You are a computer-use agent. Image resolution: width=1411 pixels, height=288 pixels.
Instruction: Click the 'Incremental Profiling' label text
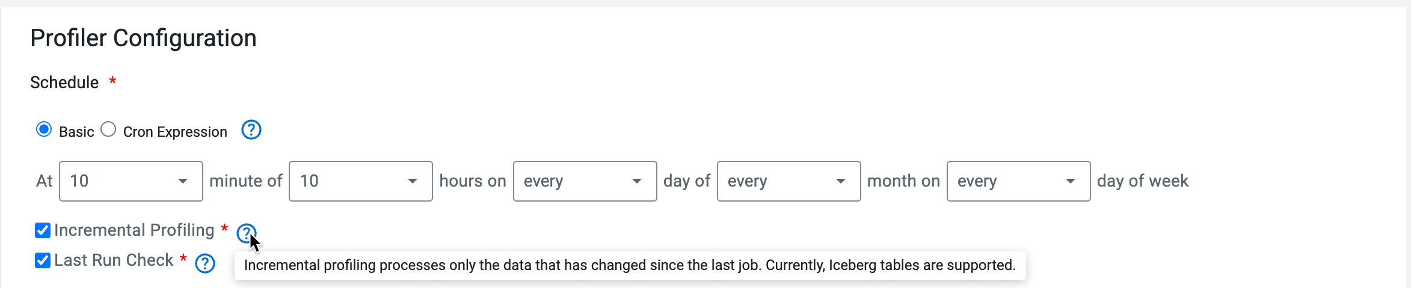[134, 230]
